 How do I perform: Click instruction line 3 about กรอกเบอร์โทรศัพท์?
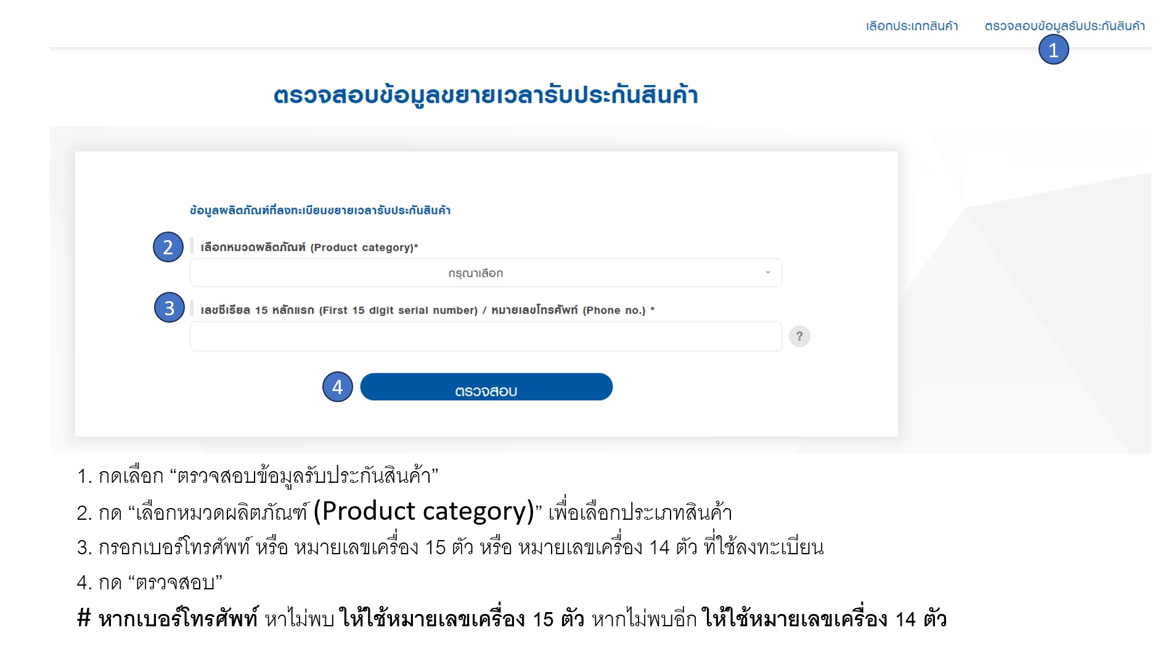tap(450, 547)
